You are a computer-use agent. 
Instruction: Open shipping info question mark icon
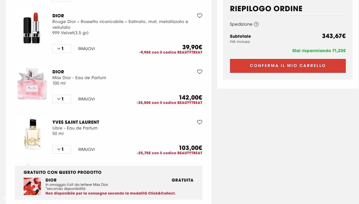[x=256, y=24]
